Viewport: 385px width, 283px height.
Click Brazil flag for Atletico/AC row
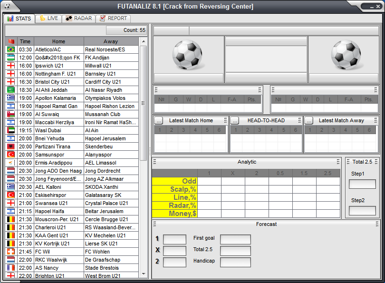pyautogui.click(x=11, y=49)
